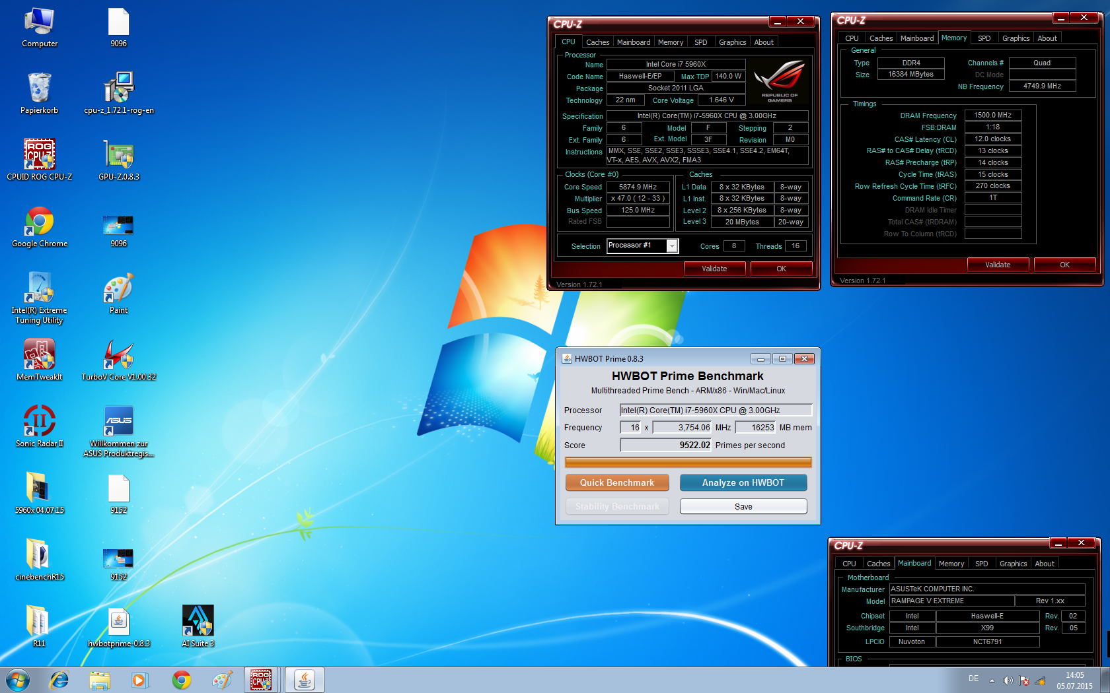The width and height of the screenshot is (1110, 693).
Task: Launch the MemTweakIt desktop shortcut
Action: (x=40, y=360)
